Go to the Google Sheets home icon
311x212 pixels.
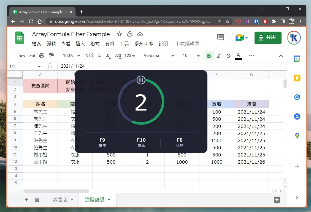(20, 38)
